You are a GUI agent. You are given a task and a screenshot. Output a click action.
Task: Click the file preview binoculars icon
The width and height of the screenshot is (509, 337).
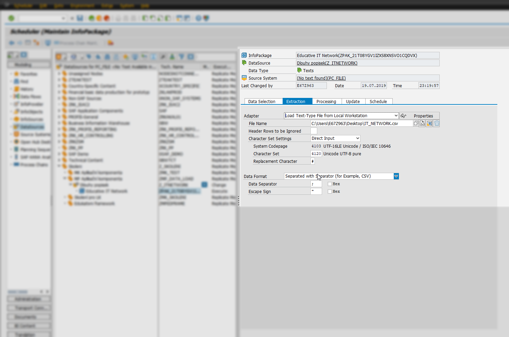(x=422, y=123)
